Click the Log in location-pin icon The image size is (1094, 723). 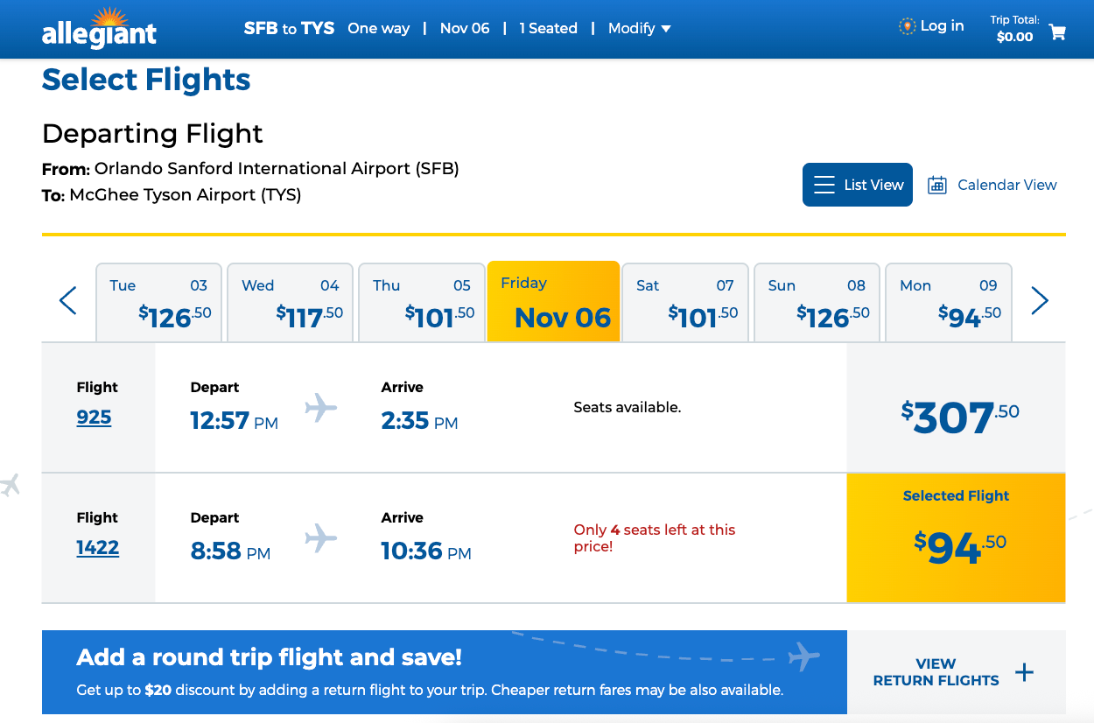[905, 26]
